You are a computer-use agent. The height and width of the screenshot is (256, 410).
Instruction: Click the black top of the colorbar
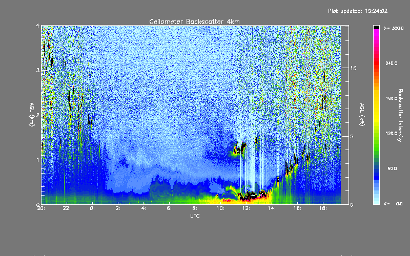pyautogui.click(x=376, y=28)
